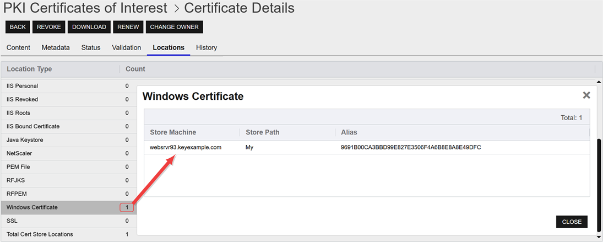Image resolution: width=603 pixels, height=242 pixels.
Task: Sort by Store Path column header
Action: coord(263,132)
